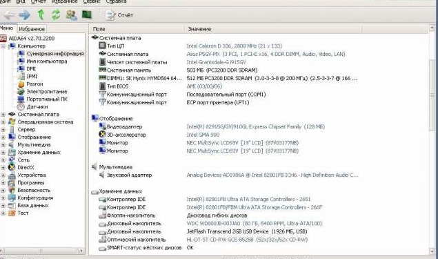Click the Оптический накопитель icon

click(x=102, y=240)
